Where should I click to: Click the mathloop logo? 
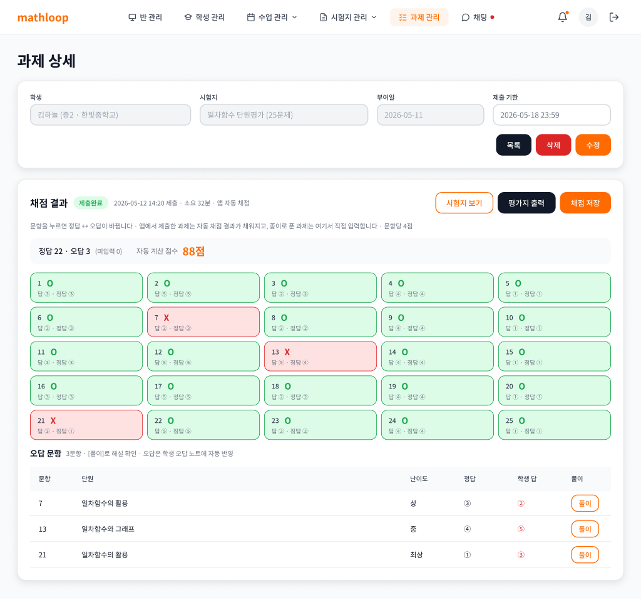pyautogui.click(x=43, y=18)
